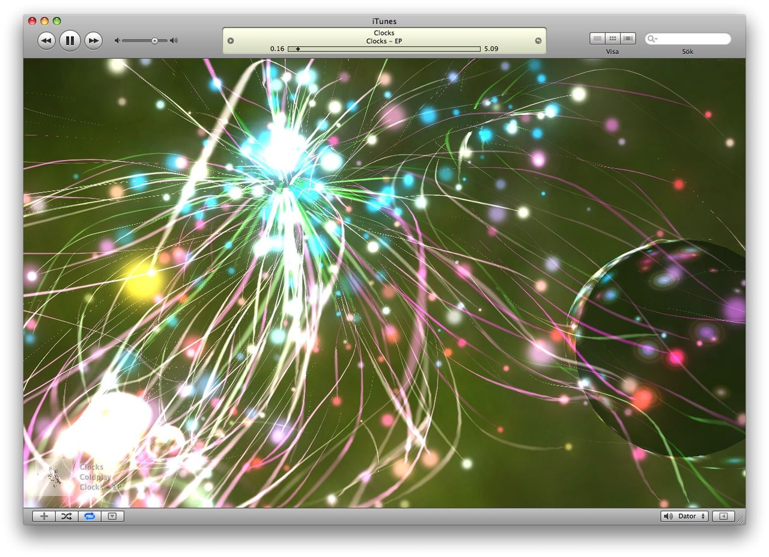769x557 pixels.
Task: Click the Coldplay artist text overlay
Action: [x=96, y=477]
